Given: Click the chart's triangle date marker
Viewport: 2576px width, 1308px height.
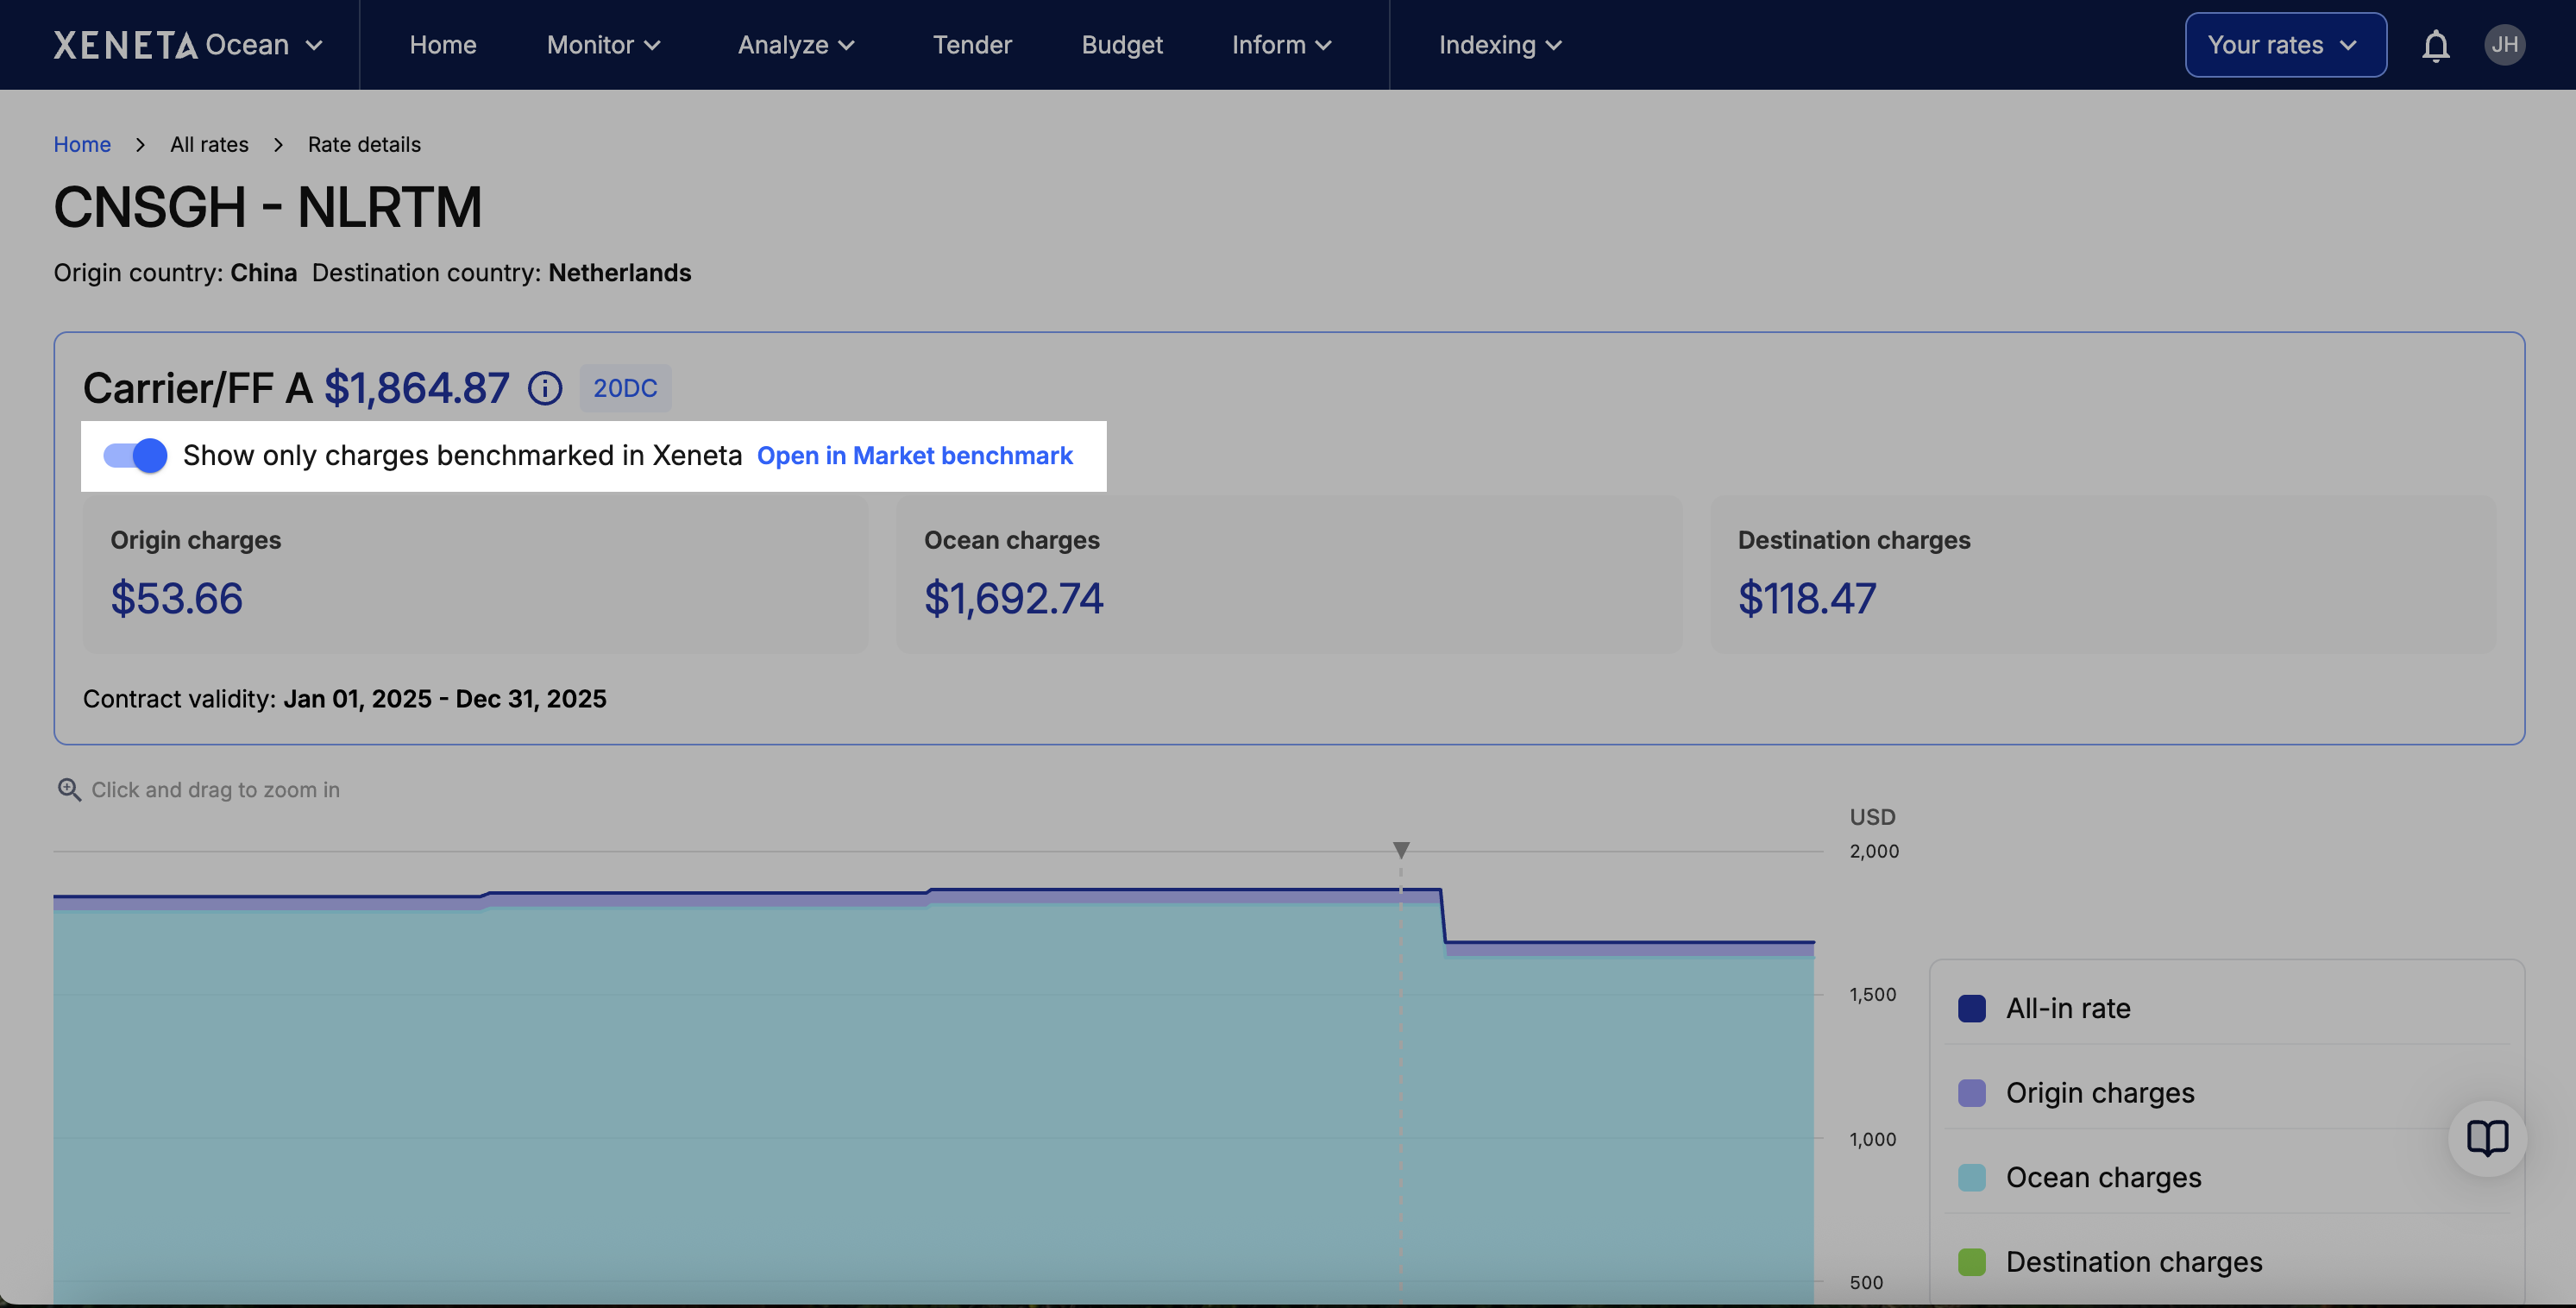Looking at the screenshot, I should point(1401,850).
